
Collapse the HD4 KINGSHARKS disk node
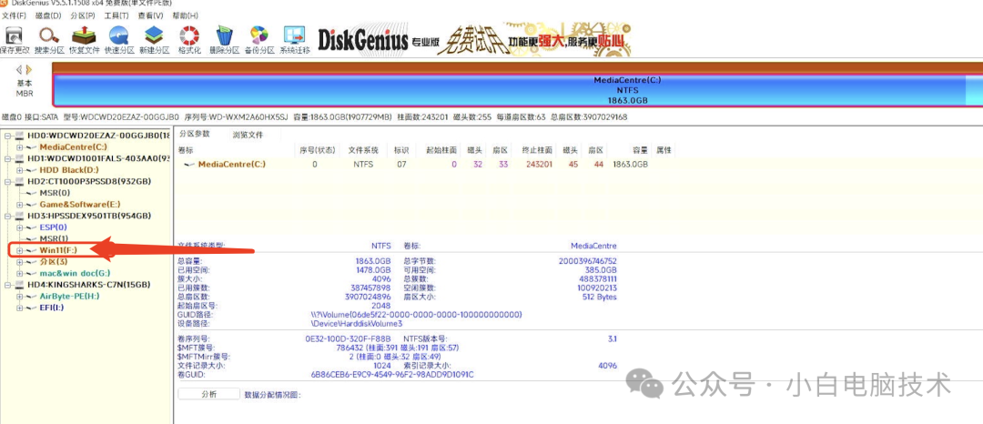(7, 285)
